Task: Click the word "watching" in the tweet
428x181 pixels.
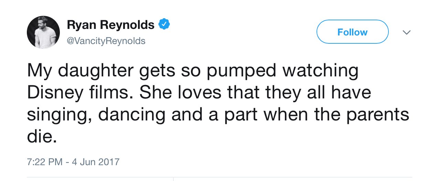Action: pyautogui.click(x=320, y=71)
